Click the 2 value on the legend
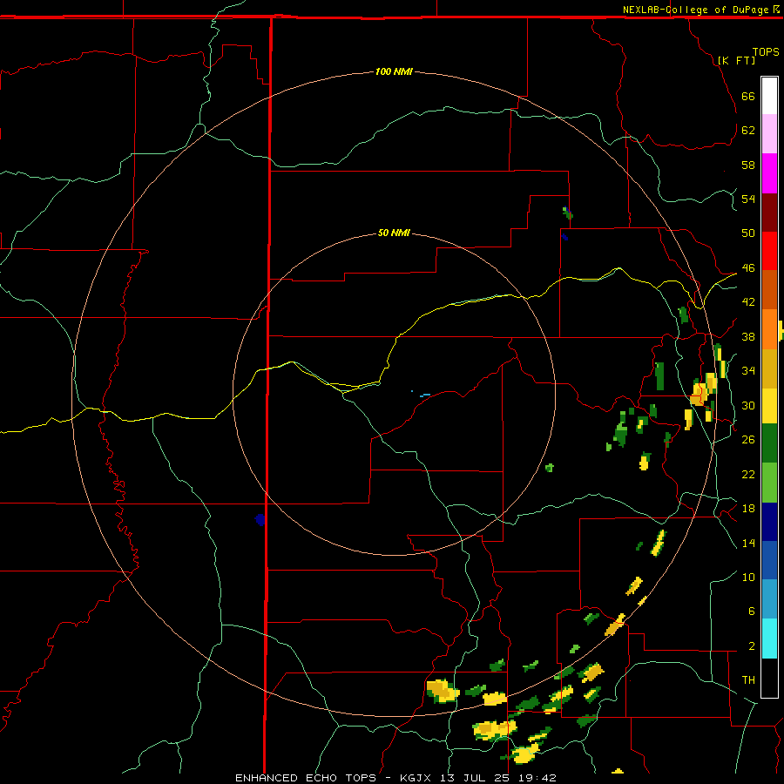 tap(751, 645)
